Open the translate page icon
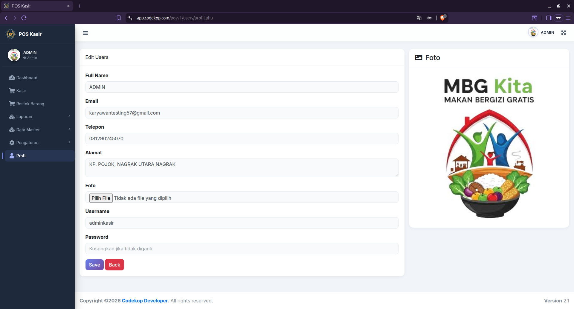 click(419, 18)
